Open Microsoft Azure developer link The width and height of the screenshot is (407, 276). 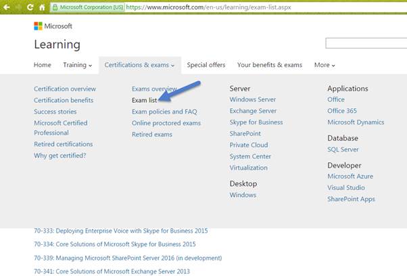(x=350, y=177)
